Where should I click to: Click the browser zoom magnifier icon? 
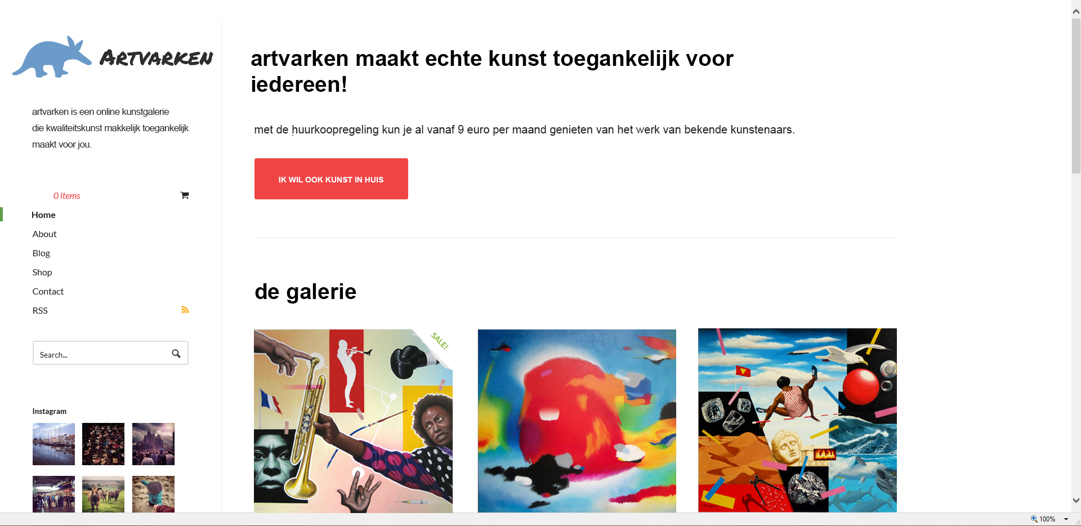(x=1034, y=519)
